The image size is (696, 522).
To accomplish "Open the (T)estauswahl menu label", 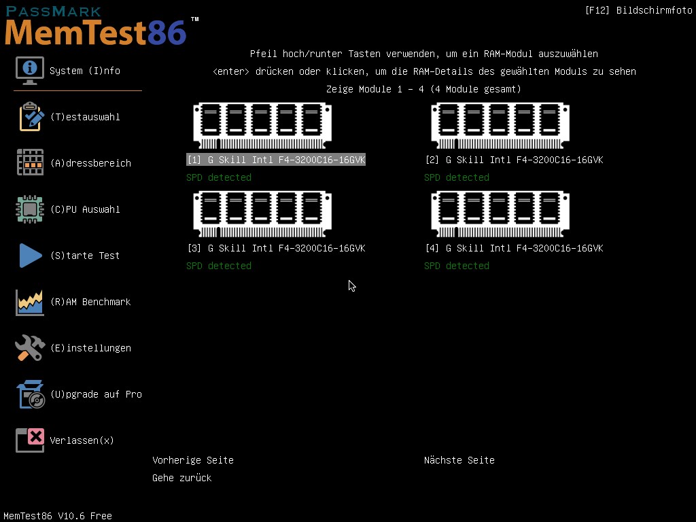I will coord(85,117).
